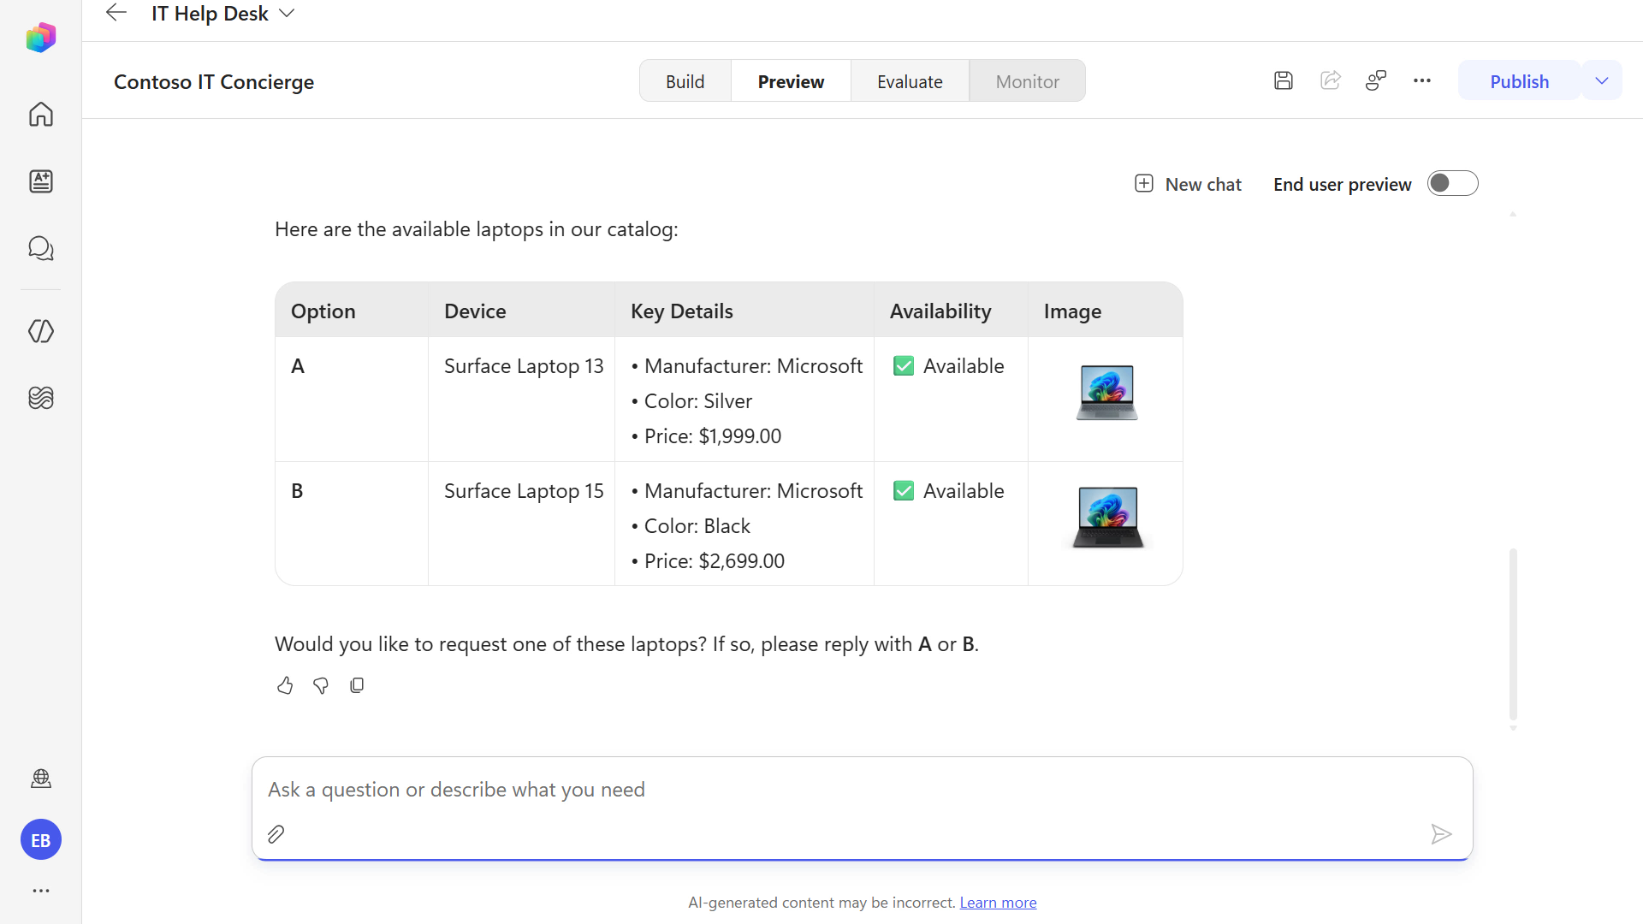Click the Publish button
1643x924 pixels.
(1519, 81)
